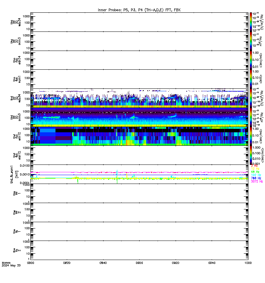Click the colorbar beside the tha fff scm3 panel
Screen dimensions: 265x283
click(x=251, y=41)
